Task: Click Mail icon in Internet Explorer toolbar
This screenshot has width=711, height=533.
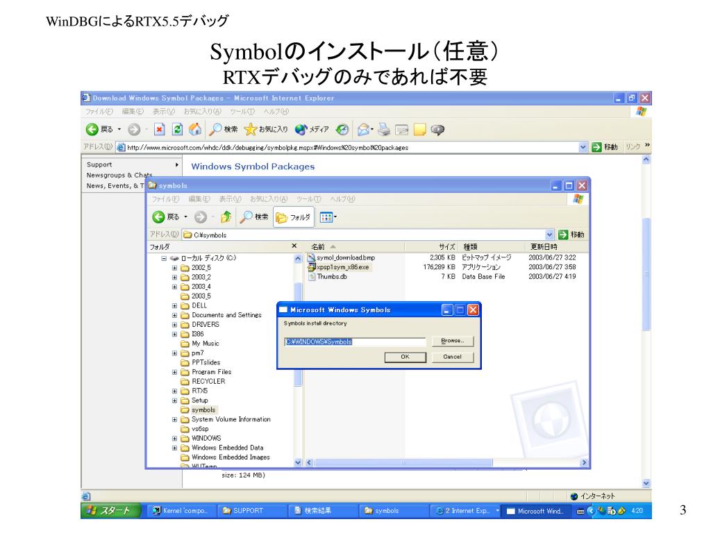Action: tap(364, 130)
